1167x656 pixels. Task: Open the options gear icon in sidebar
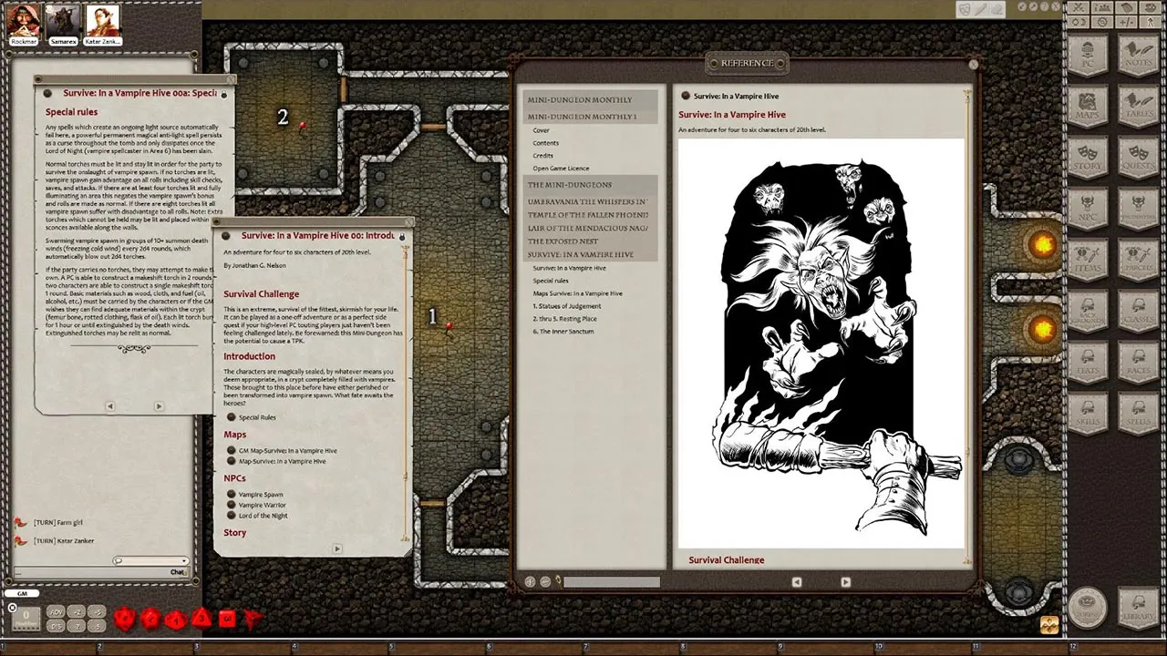click(x=1103, y=22)
